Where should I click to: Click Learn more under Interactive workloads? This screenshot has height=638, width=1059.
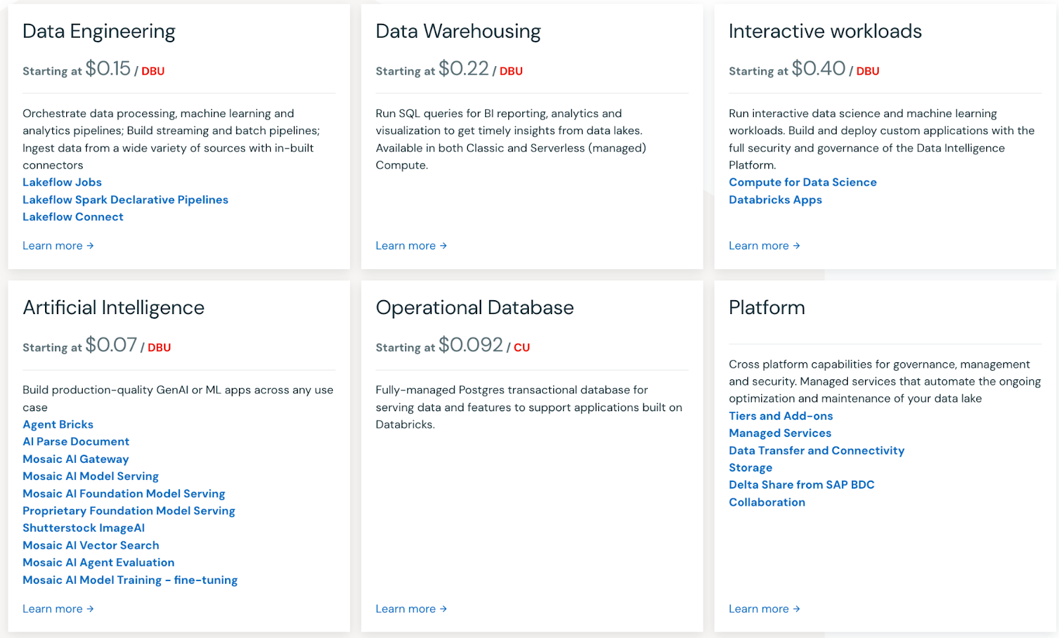(764, 246)
